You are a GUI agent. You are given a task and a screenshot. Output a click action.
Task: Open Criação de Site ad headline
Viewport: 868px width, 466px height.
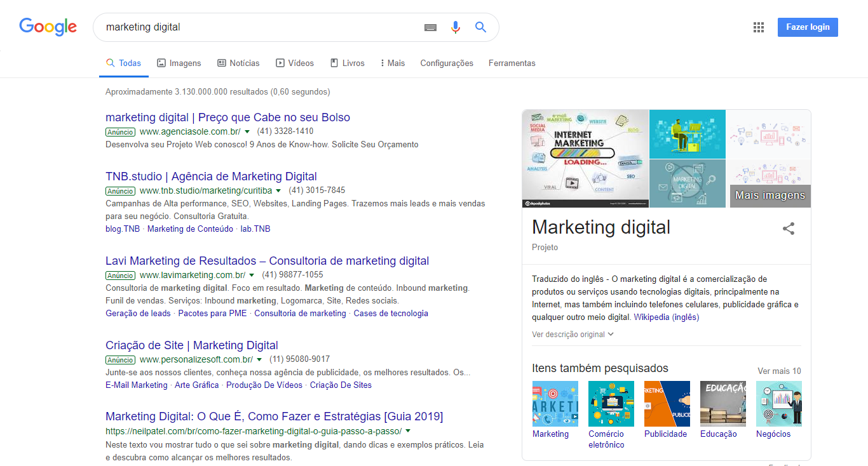click(192, 345)
